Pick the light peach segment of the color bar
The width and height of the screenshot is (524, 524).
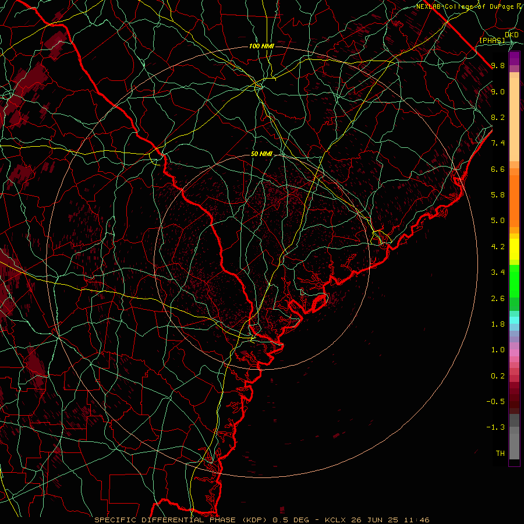(514, 119)
